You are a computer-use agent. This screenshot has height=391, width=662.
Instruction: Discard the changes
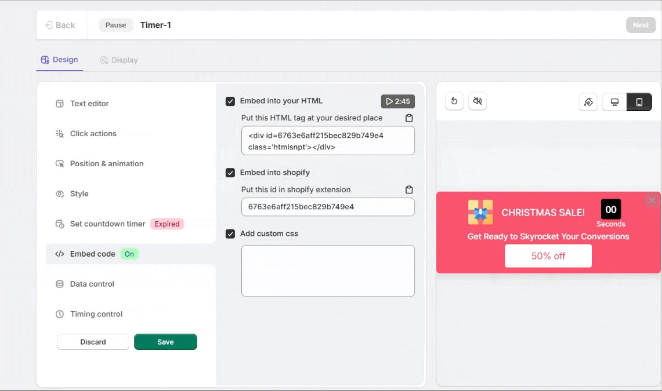[93, 342]
